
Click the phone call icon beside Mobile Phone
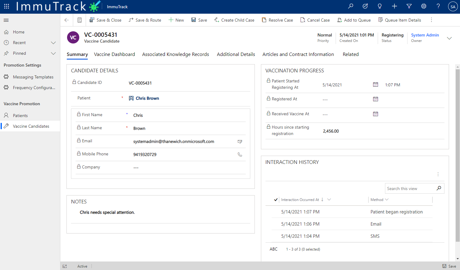coord(240,154)
